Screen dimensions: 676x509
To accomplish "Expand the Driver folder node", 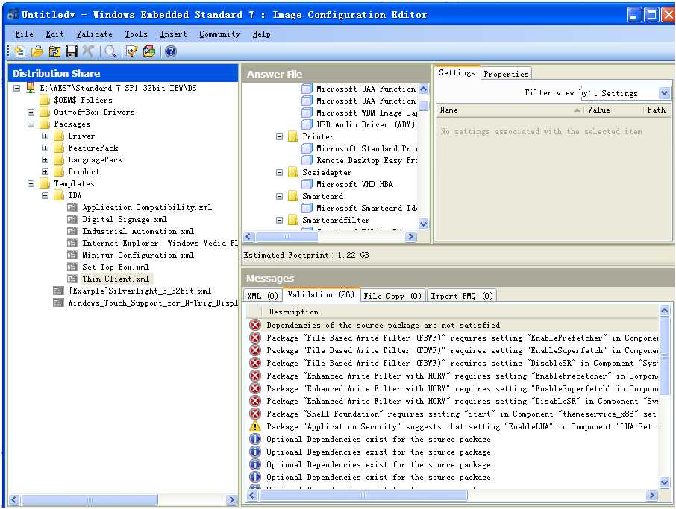I will coord(46,136).
